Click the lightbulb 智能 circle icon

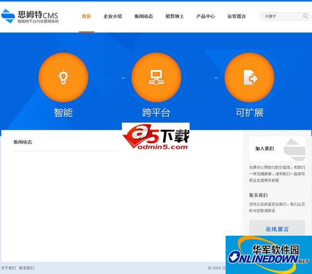pyautogui.click(x=63, y=78)
